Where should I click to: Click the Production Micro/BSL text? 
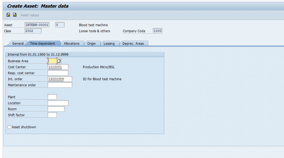click(x=99, y=67)
